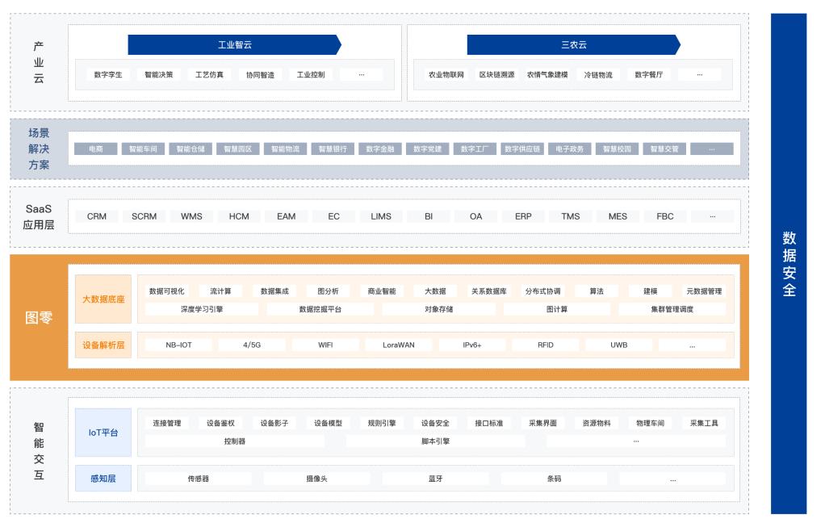Click the ERP application block
Image resolution: width=825 pixels, height=527 pixels.
click(x=521, y=216)
